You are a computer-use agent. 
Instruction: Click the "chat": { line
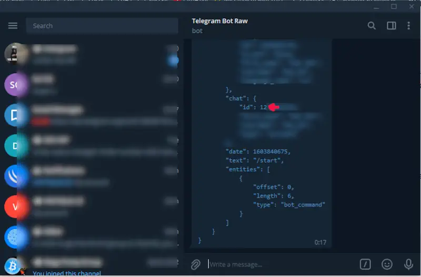coord(241,98)
